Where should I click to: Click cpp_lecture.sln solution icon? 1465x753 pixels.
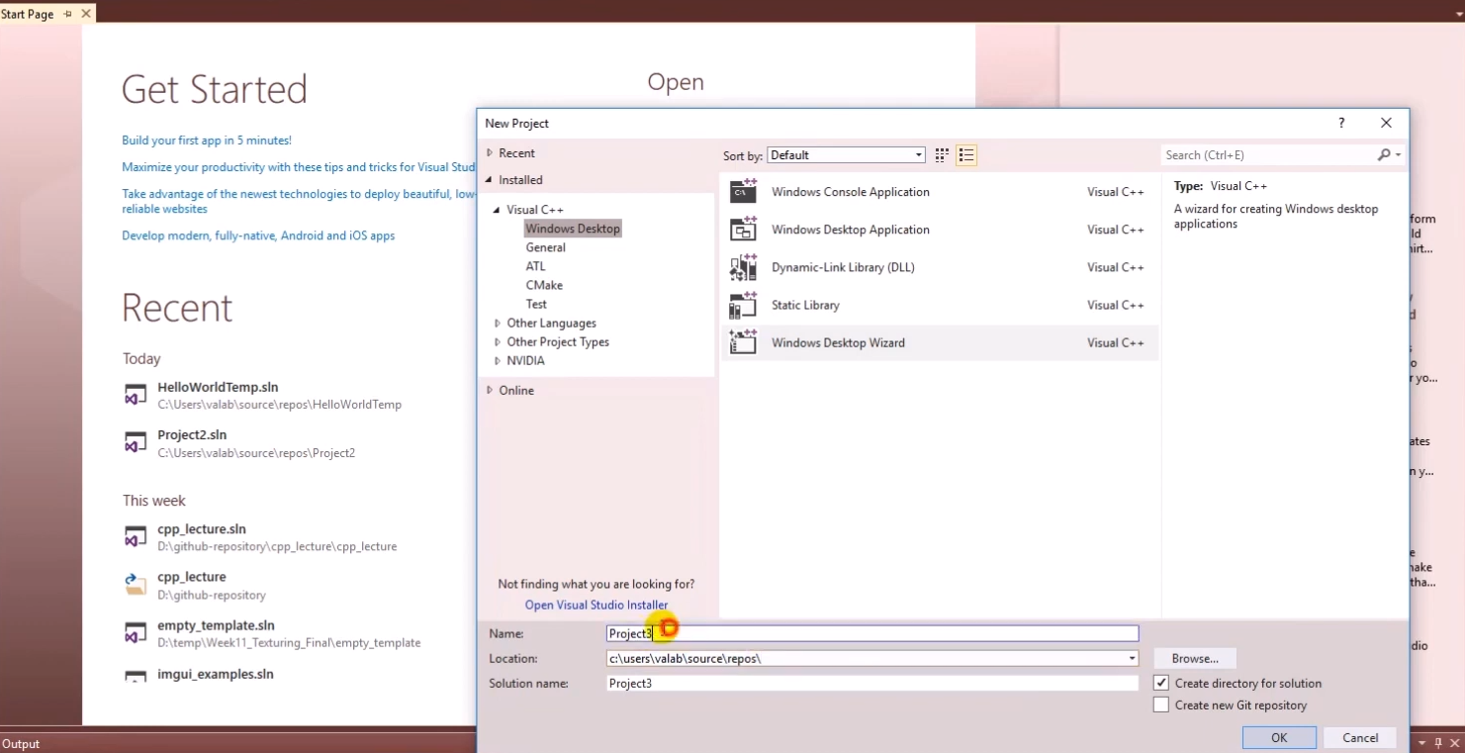point(136,537)
